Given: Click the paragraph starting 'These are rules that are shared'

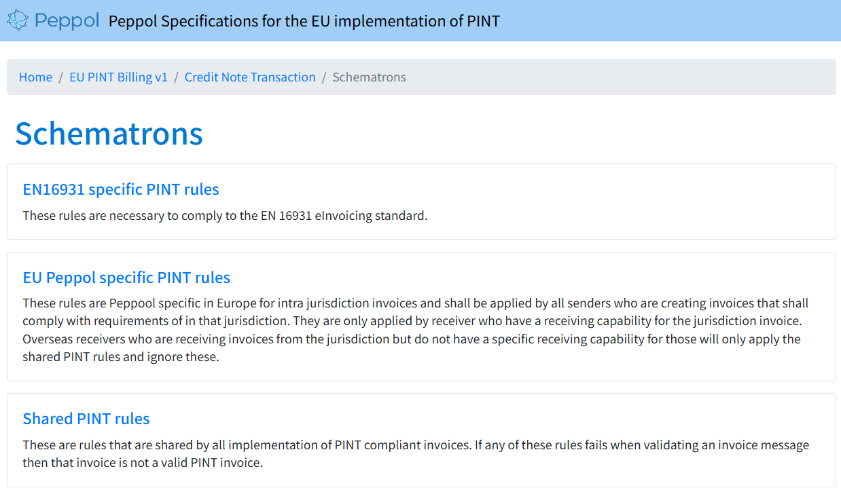Looking at the screenshot, I should pos(416,454).
